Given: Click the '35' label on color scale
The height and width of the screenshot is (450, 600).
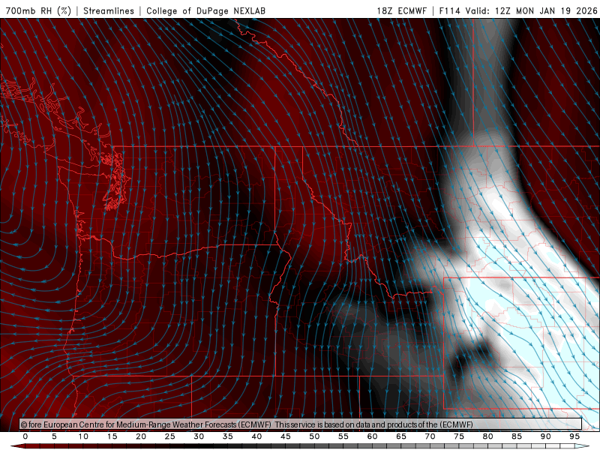Looking at the screenshot, I should coord(228,436).
